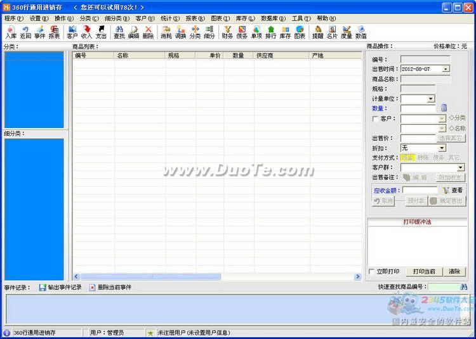The image size is (476, 339).
Task: Open the 提醒 (reminder) toolbar icon
Action: [x=318, y=32]
